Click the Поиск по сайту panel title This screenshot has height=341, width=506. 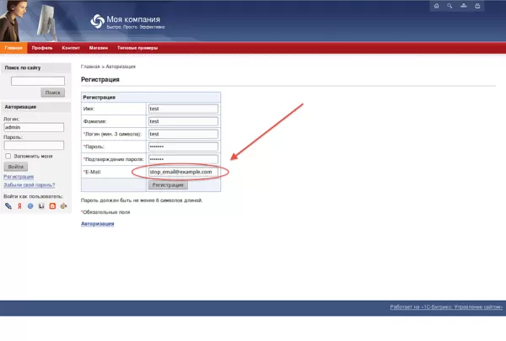[23, 67]
